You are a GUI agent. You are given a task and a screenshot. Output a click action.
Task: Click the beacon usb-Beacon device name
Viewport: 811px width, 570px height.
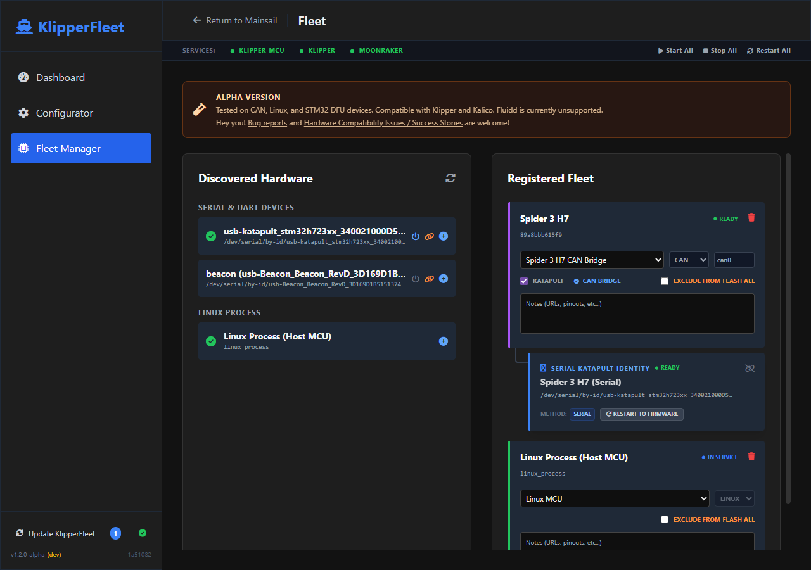[306, 274]
